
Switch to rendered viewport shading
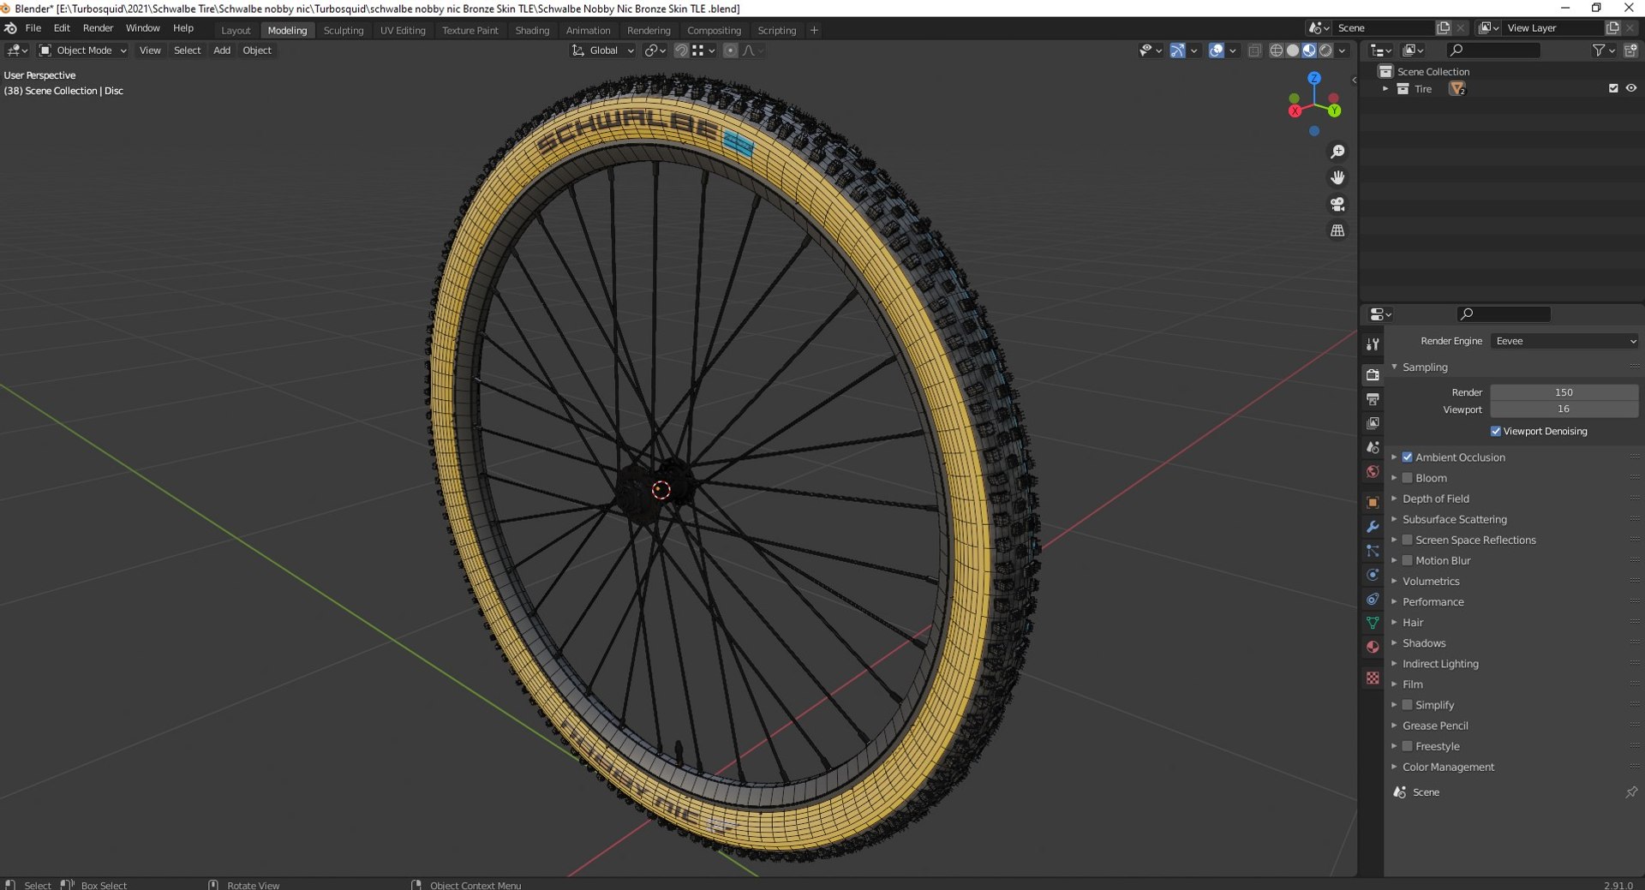(1325, 51)
